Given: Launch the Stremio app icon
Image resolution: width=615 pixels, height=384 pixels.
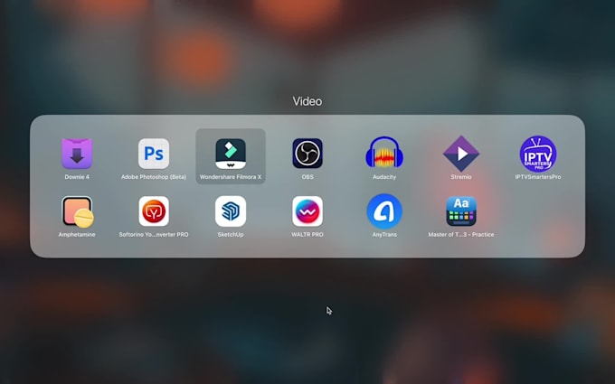Looking at the screenshot, I should pyautogui.click(x=461, y=154).
